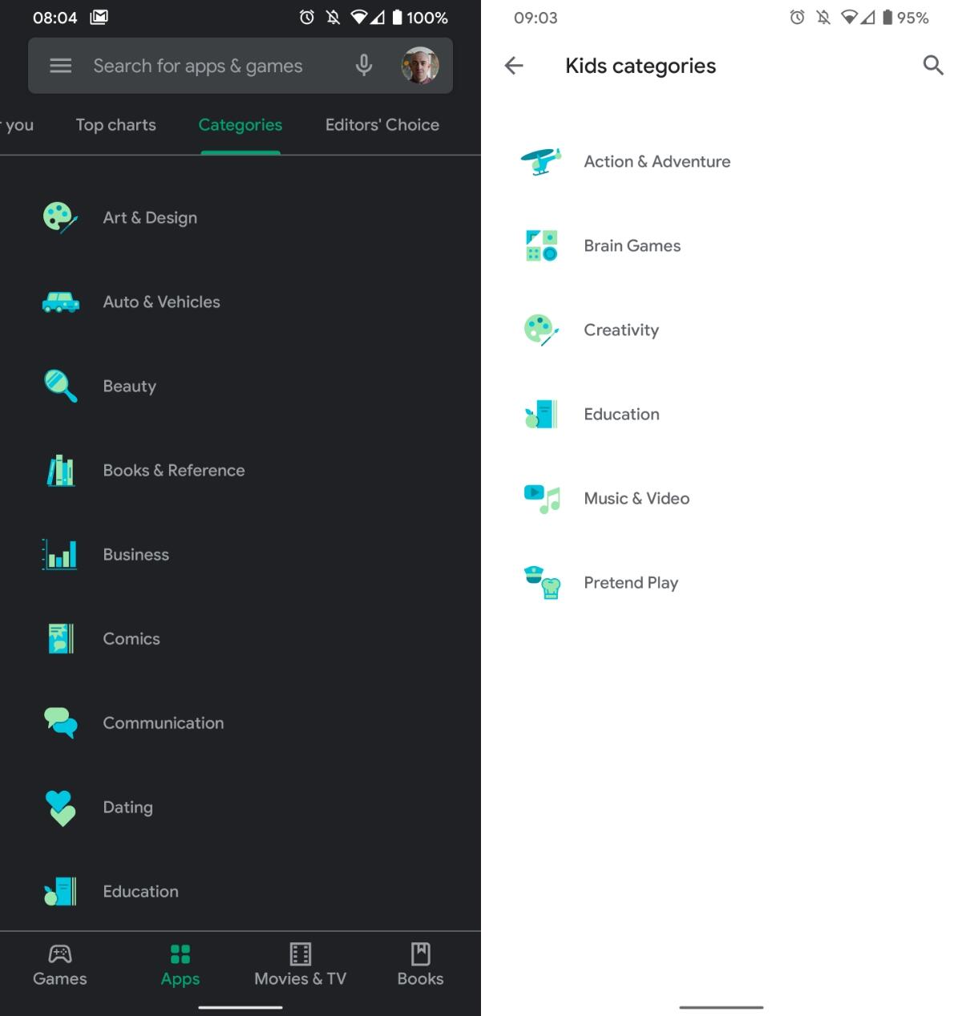Tap the Auto & Vehicles car icon

click(60, 302)
